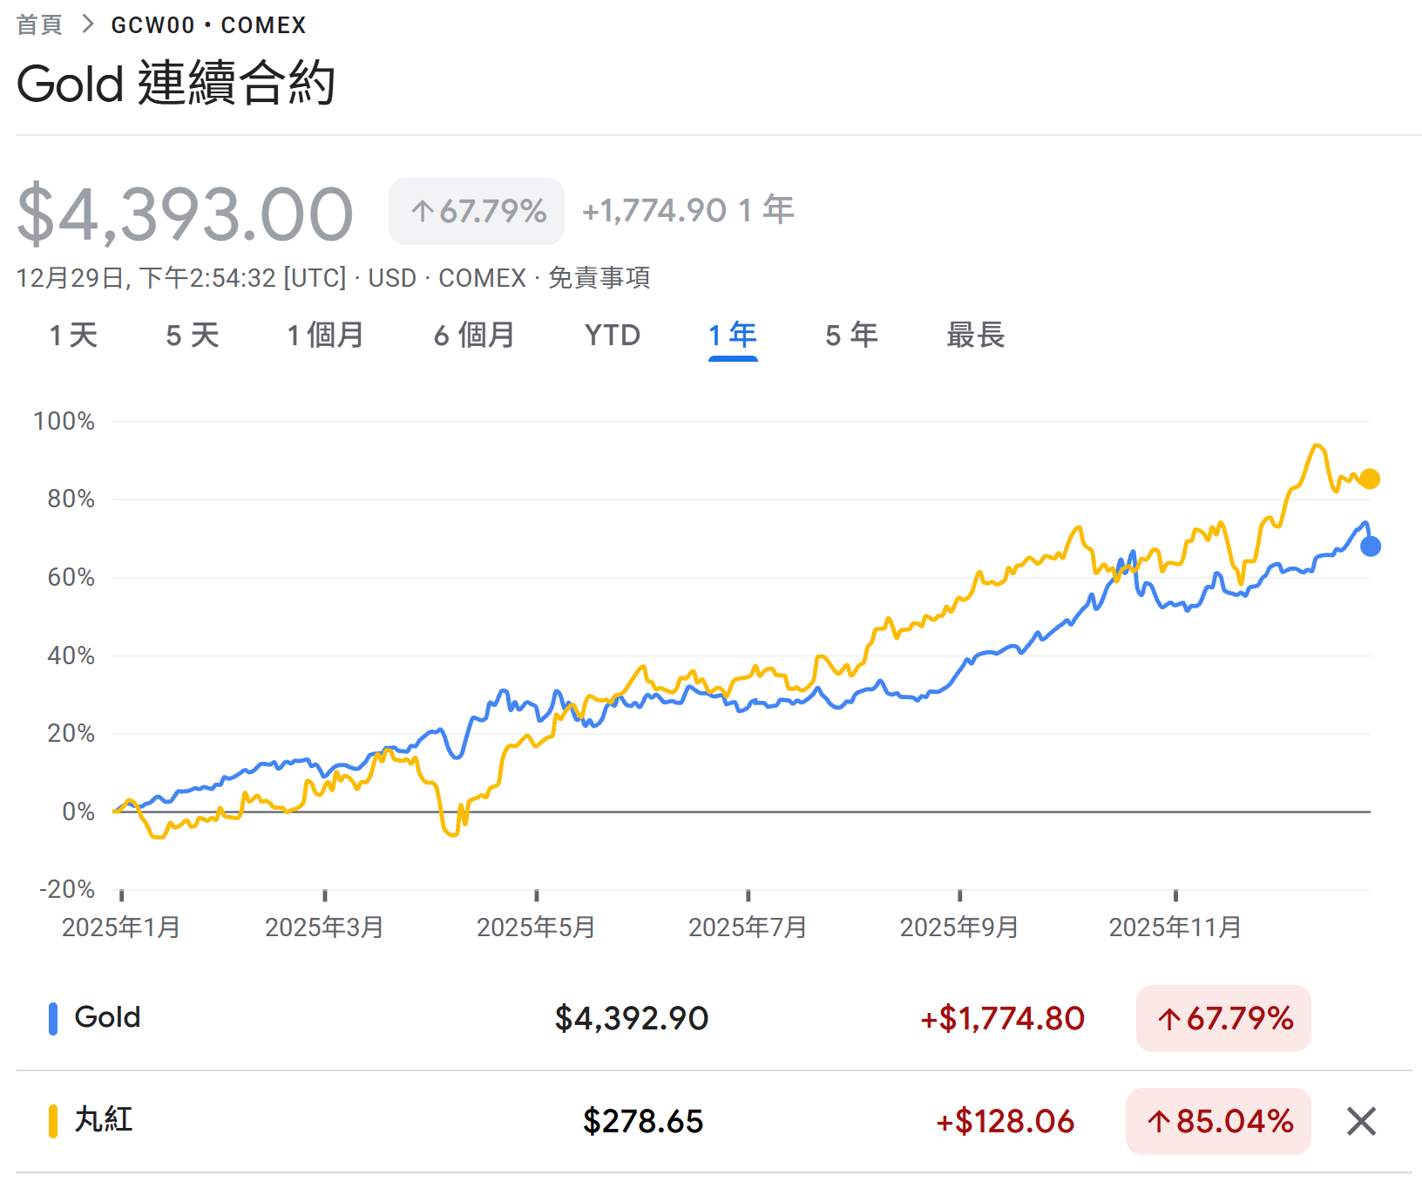The image size is (1422, 1182).
Task: Click the ↑85.04% badge in 丸紅 row
Action: 1218,1121
